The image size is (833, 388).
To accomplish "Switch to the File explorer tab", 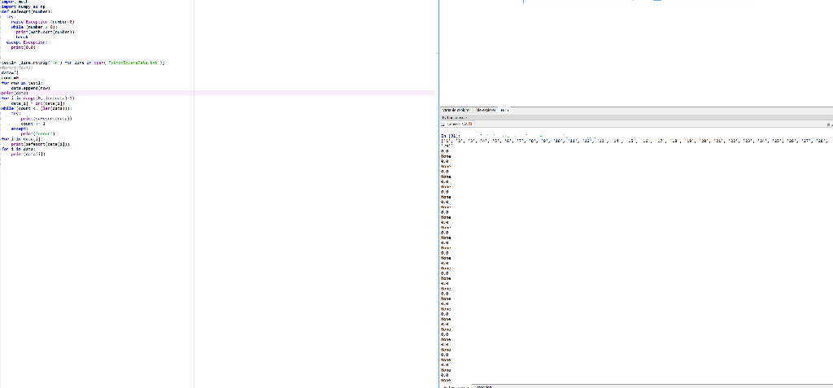I will tap(486, 110).
